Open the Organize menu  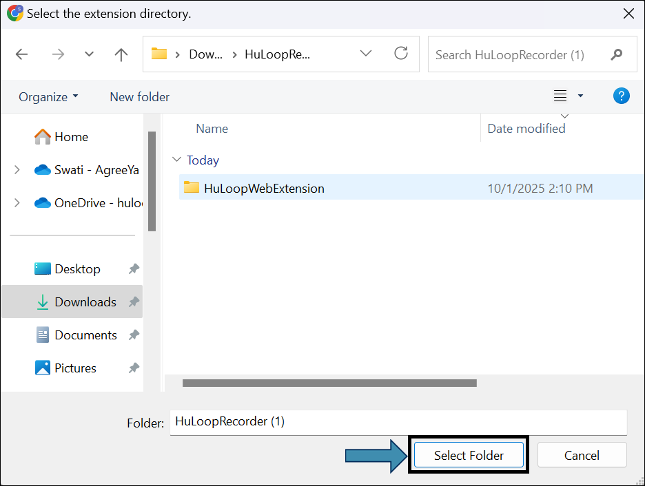(48, 97)
